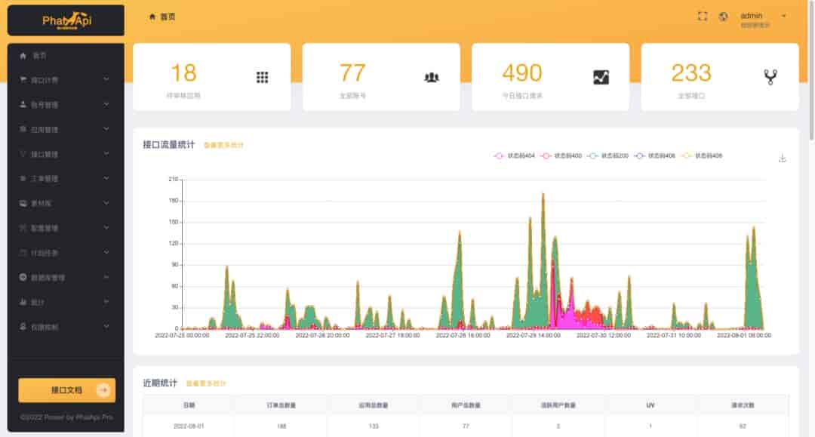
Task: Open the 18 pending apps card
Action: point(211,77)
